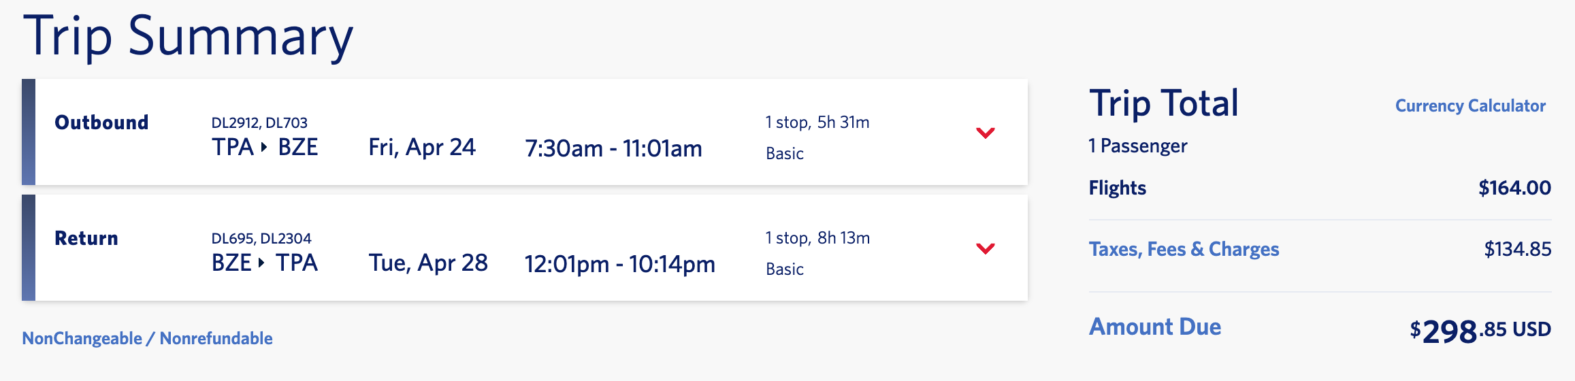Click the arrow between TPA and BZE
This screenshot has height=381, width=1575.
[264, 148]
